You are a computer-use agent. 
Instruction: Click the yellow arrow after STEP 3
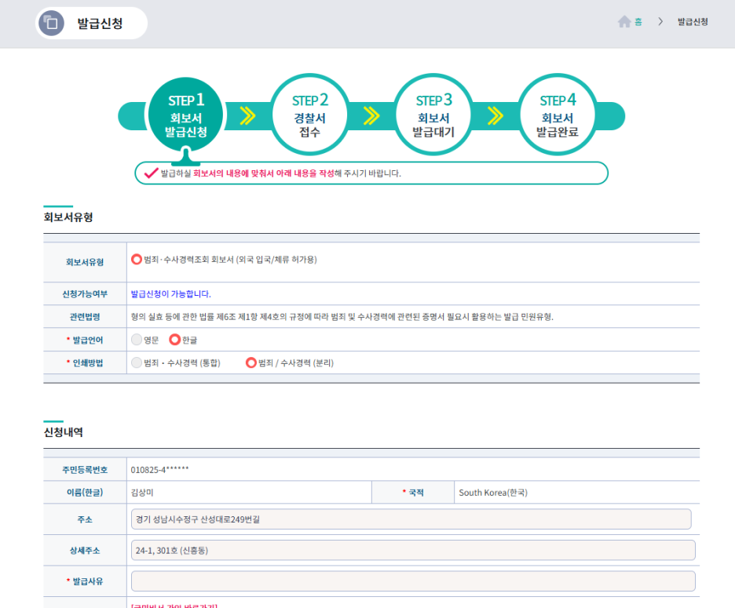495,115
